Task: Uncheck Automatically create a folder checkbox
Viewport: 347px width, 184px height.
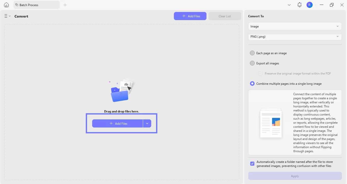Action: pos(252,164)
